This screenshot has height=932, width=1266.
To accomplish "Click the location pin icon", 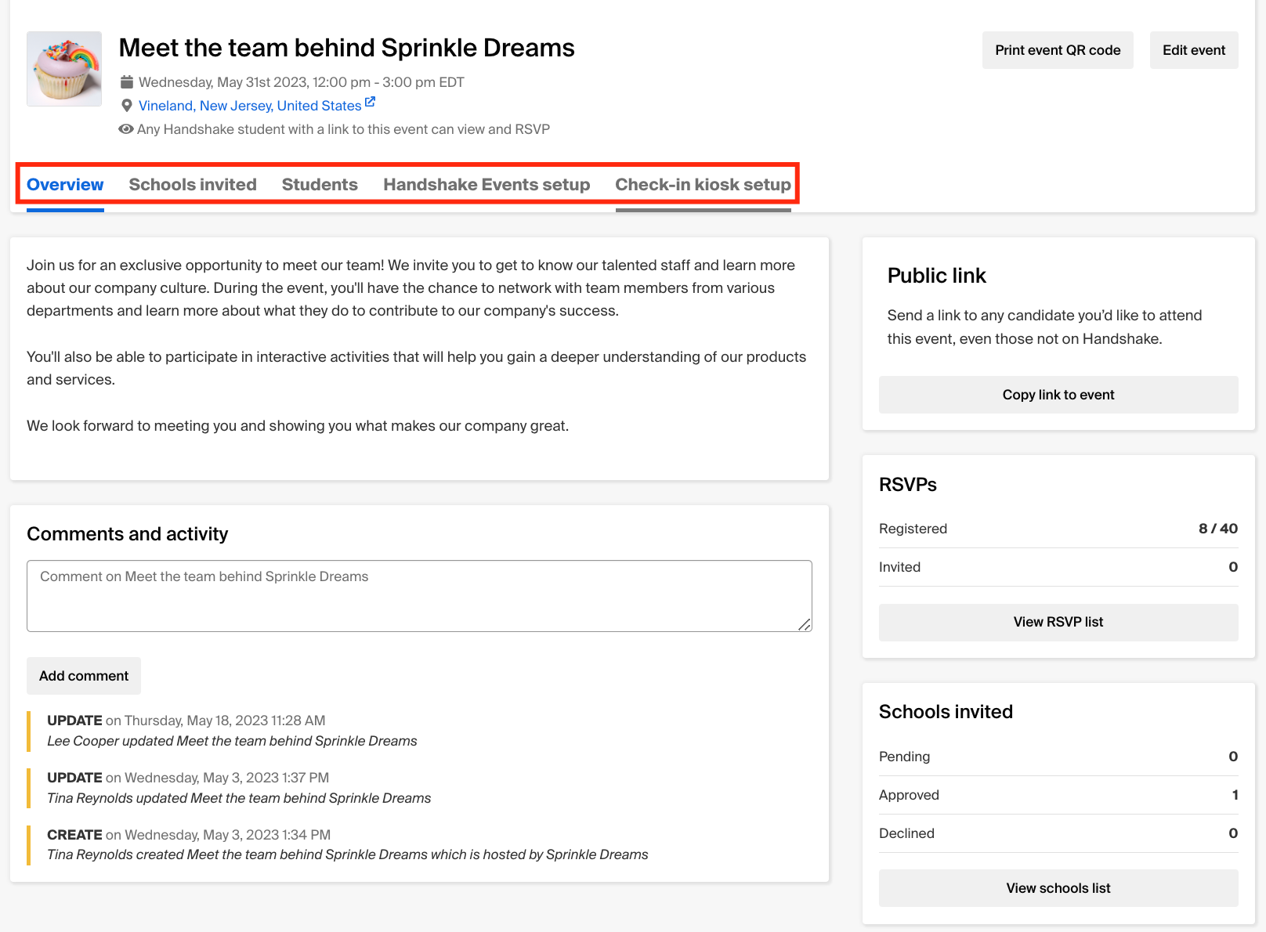I will pyautogui.click(x=126, y=106).
